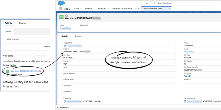Edit the ChatTranscript field with its pencil
The image size is (221, 110).
coord(175,82)
